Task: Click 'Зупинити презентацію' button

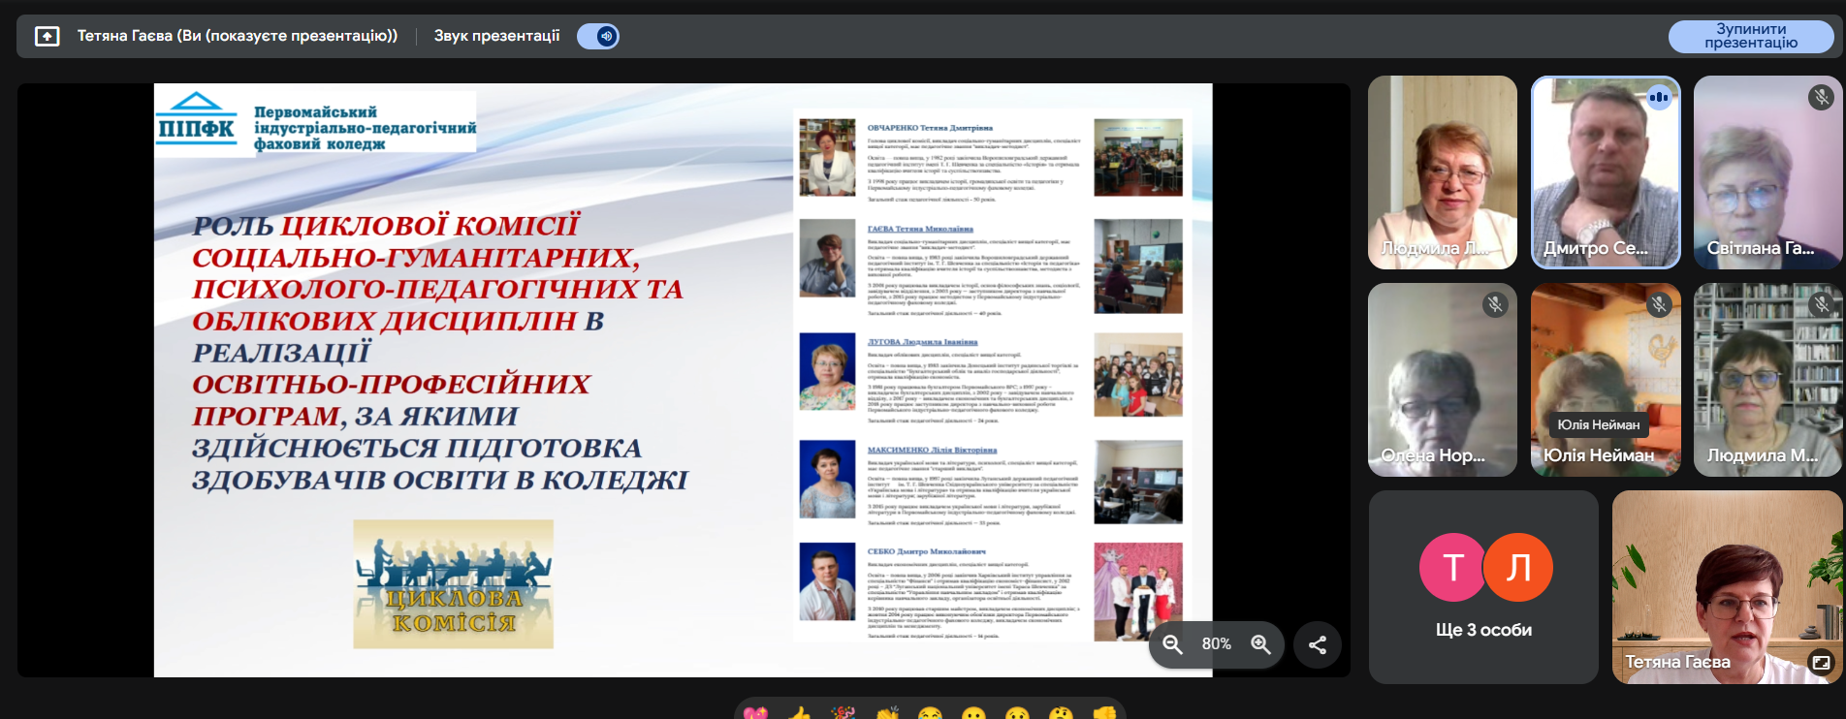Action: tap(1751, 37)
